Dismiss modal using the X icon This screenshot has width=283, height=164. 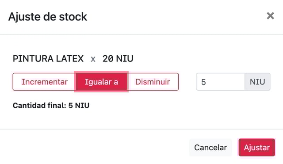270,16
